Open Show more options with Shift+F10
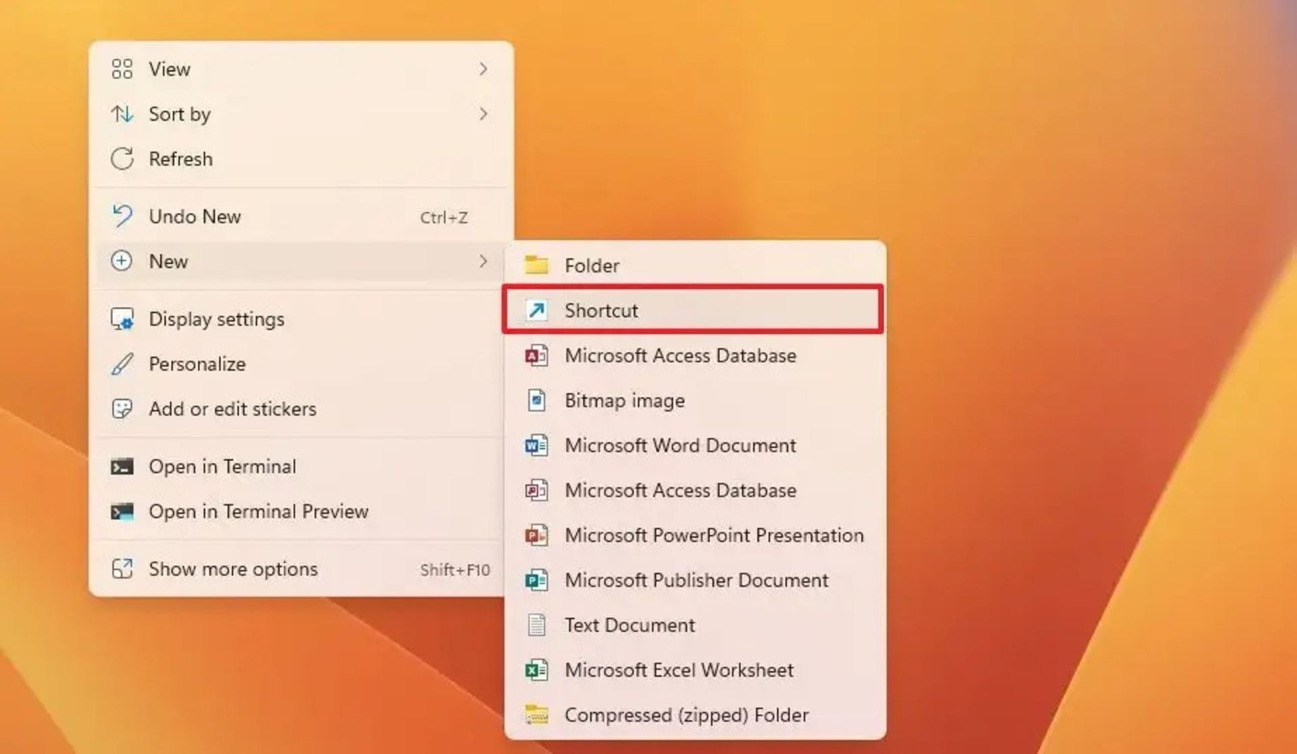The width and height of the screenshot is (1297, 754). [234, 568]
